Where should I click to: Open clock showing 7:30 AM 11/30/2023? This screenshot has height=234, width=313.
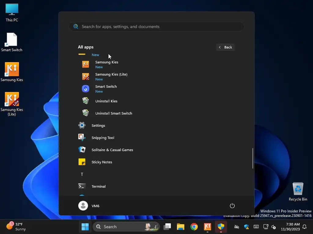click(290, 227)
